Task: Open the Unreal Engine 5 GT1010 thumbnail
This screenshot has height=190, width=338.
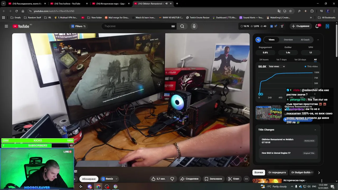Action: (x=269, y=113)
